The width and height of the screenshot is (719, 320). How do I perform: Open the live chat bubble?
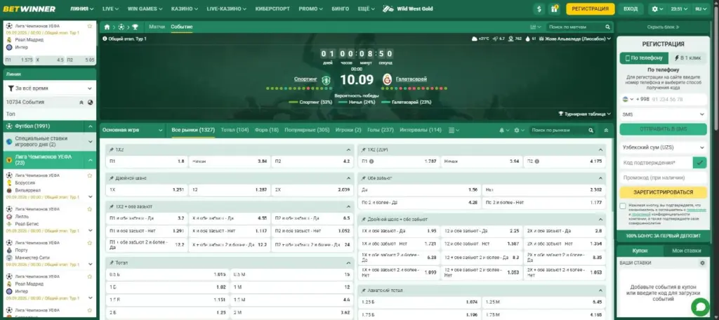click(700, 306)
